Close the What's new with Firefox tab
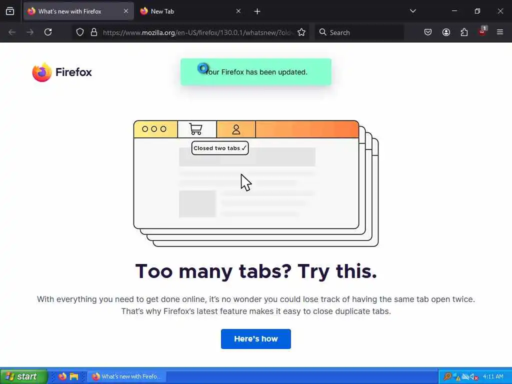Viewport: 512px width, 384px height. click(125, 11)
